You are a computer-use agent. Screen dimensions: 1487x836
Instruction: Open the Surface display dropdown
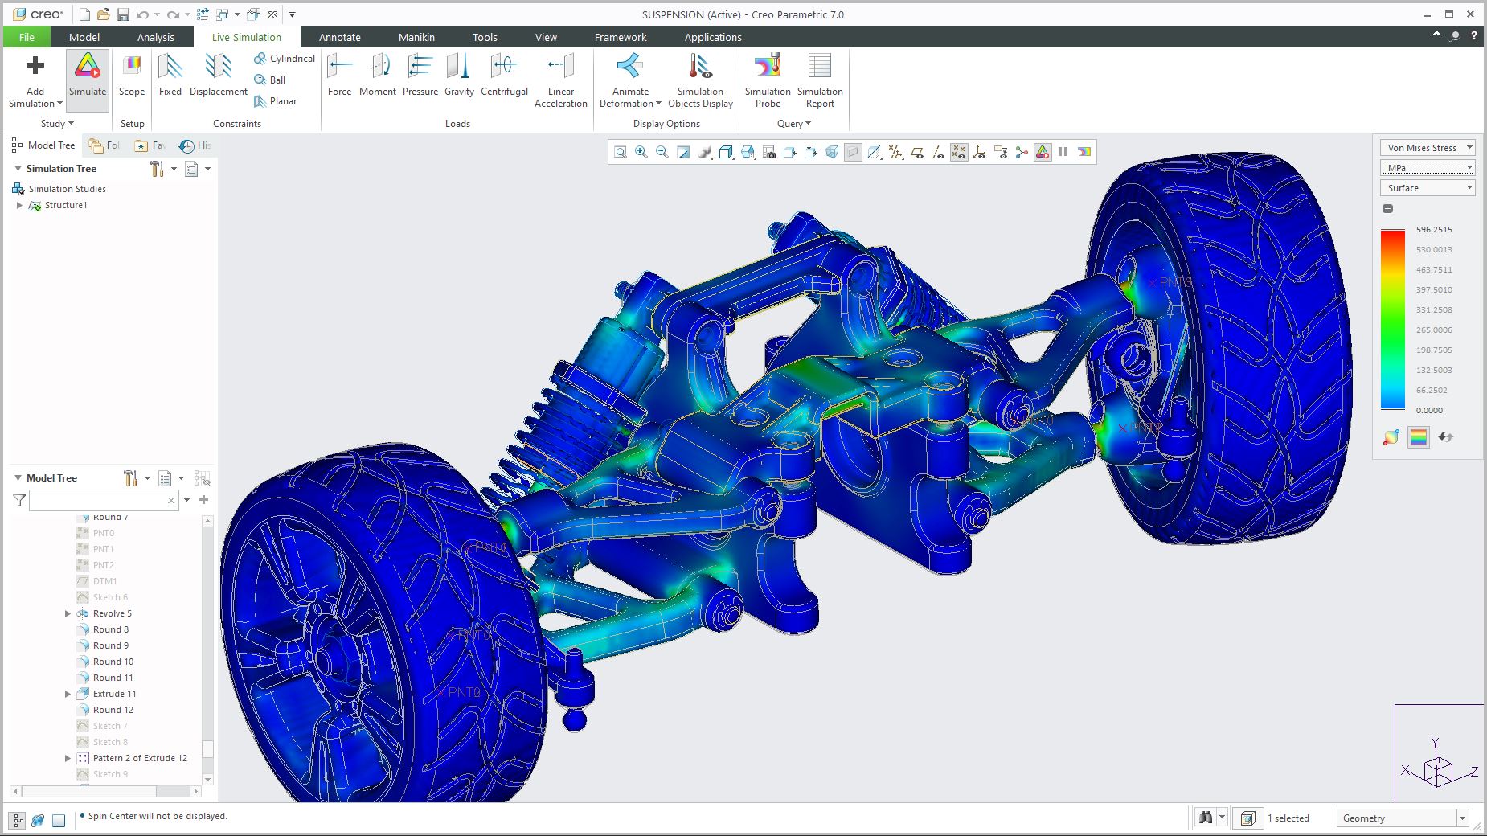click(1428, 188)
